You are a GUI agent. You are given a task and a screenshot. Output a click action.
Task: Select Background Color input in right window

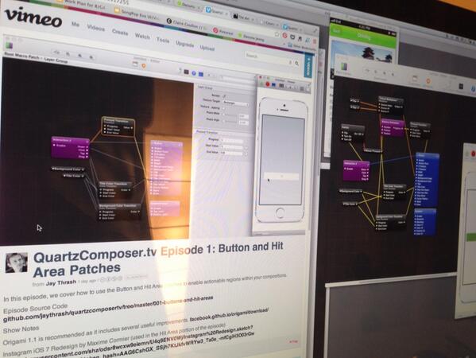pos(351,192)
